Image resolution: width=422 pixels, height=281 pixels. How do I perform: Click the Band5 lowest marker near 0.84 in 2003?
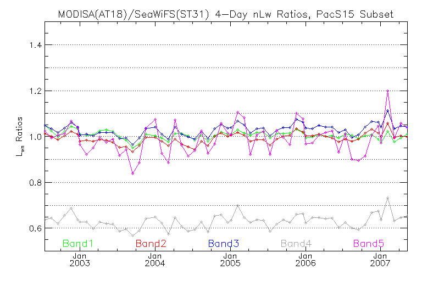tap(132, 174)
